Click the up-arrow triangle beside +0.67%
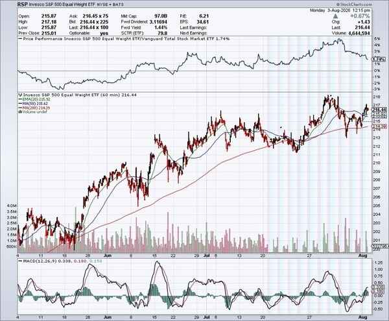The width and height of the screenshot is (389, 321). click(335, 16)
